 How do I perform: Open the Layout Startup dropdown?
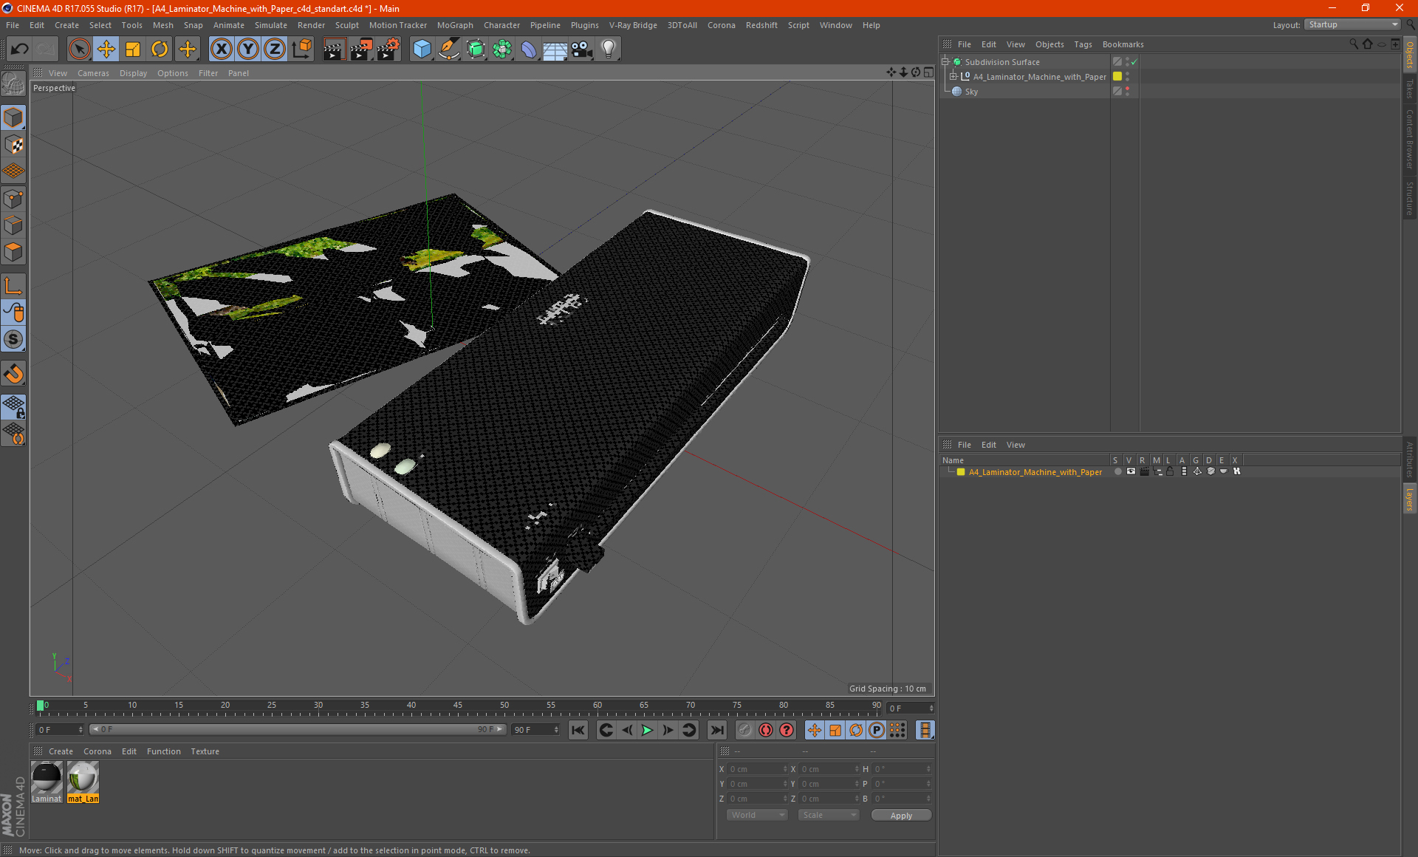tap(1352, 25)
